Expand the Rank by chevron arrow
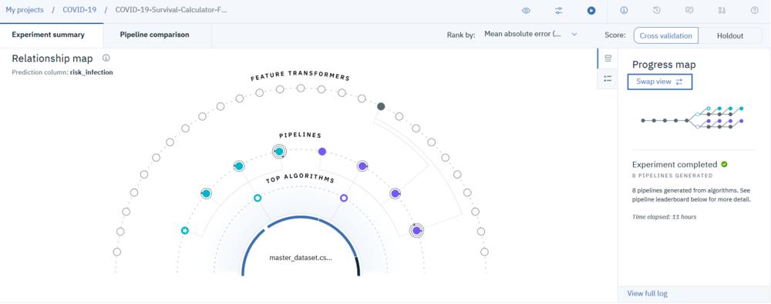This screenshot has width=771, height=304. pos(574,35)
